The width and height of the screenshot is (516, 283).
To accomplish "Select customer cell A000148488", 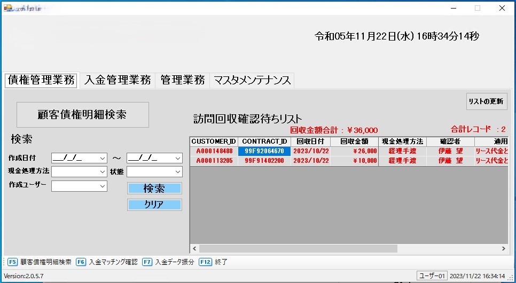I will point(214,151).
